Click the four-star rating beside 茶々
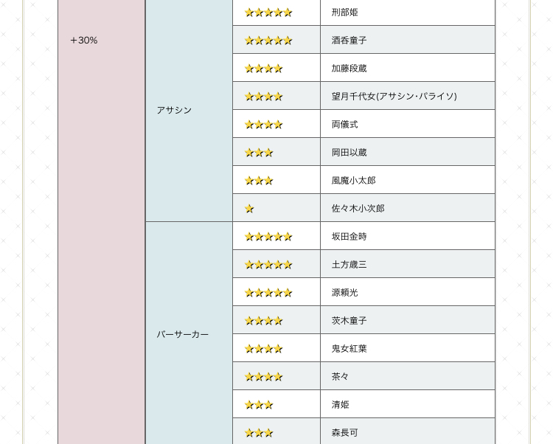553x444 pixels. (263, 377)
